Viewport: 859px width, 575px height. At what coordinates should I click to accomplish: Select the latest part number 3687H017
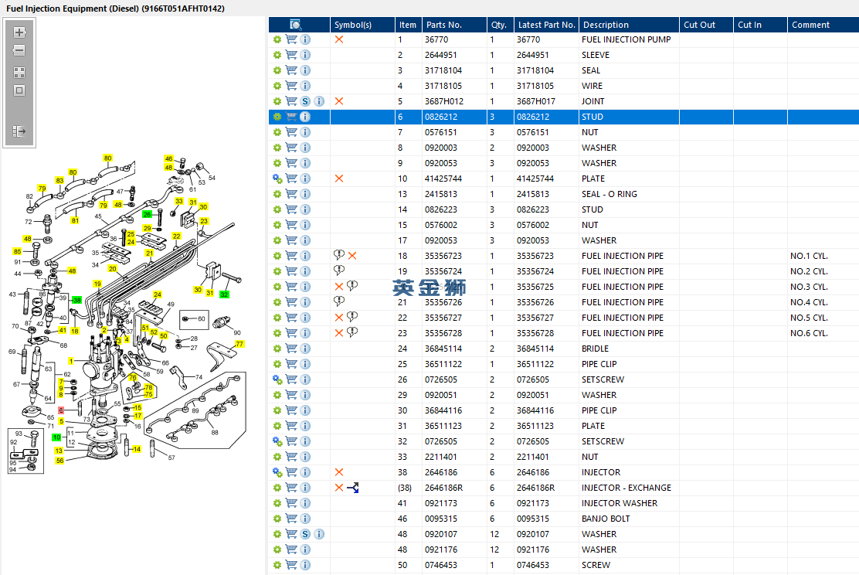(536, 101)
